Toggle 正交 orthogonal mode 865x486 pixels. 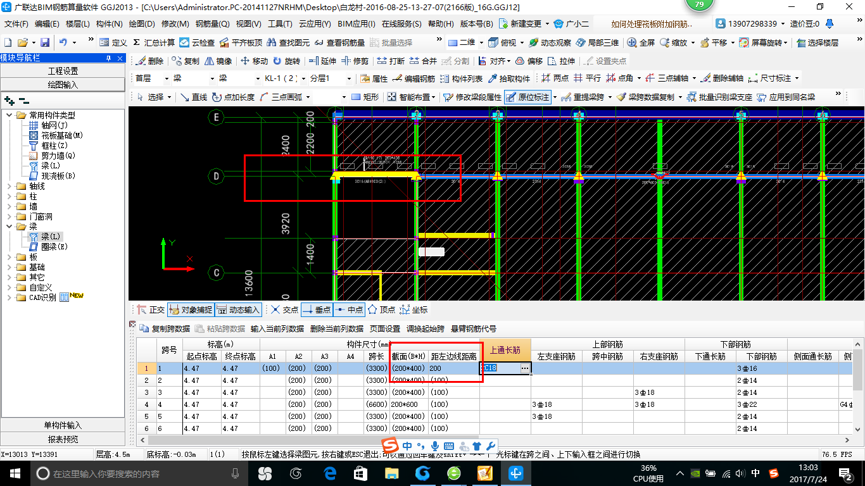point(151,309)
